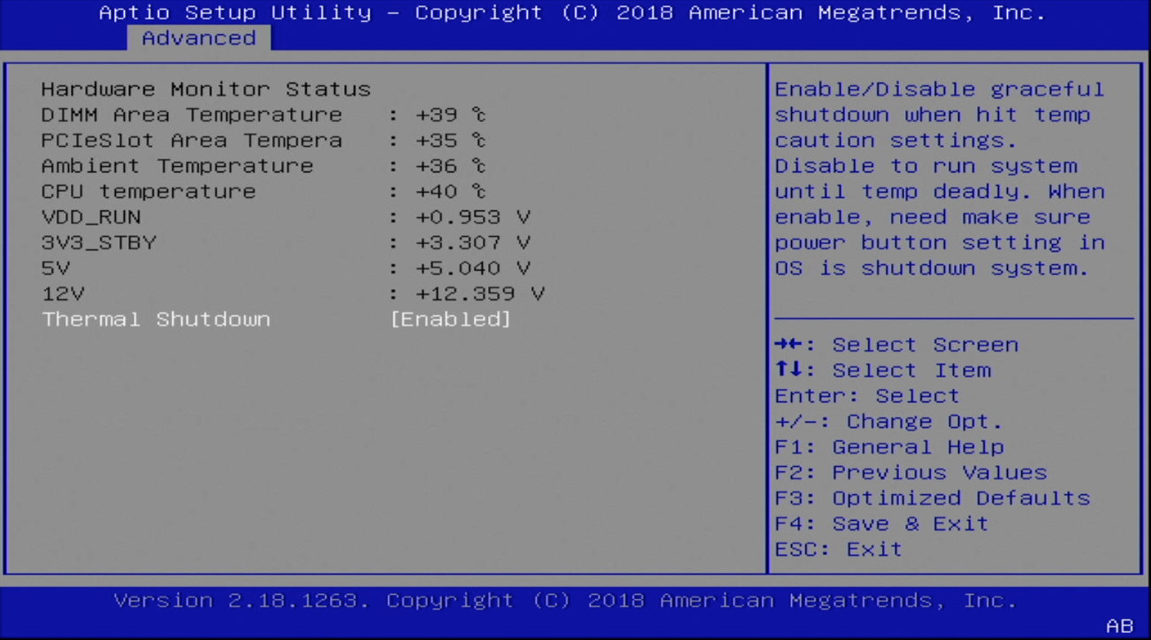Image resolution: width=1151 pixels, height=640 pixels.
Task: Click the PCIeSlot temperature value +35
Action: click(x=451, y=141)
